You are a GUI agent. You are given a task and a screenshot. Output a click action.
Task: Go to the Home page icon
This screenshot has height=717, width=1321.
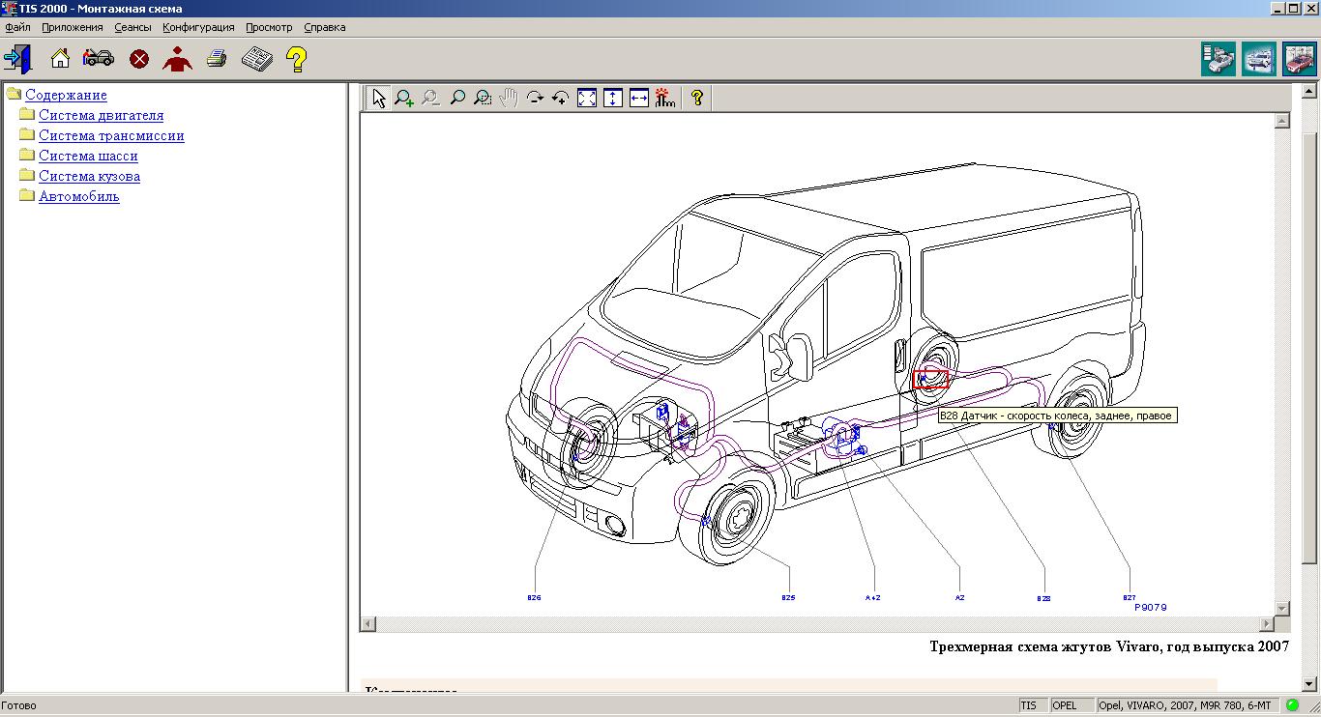point(60,59)
